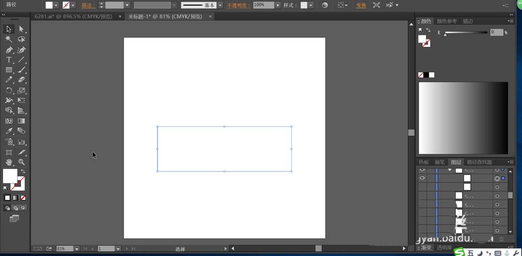Screen dimensions: 522x256
Task: Switch to the 未标题-1 document tab
Action: coord(165,16)
